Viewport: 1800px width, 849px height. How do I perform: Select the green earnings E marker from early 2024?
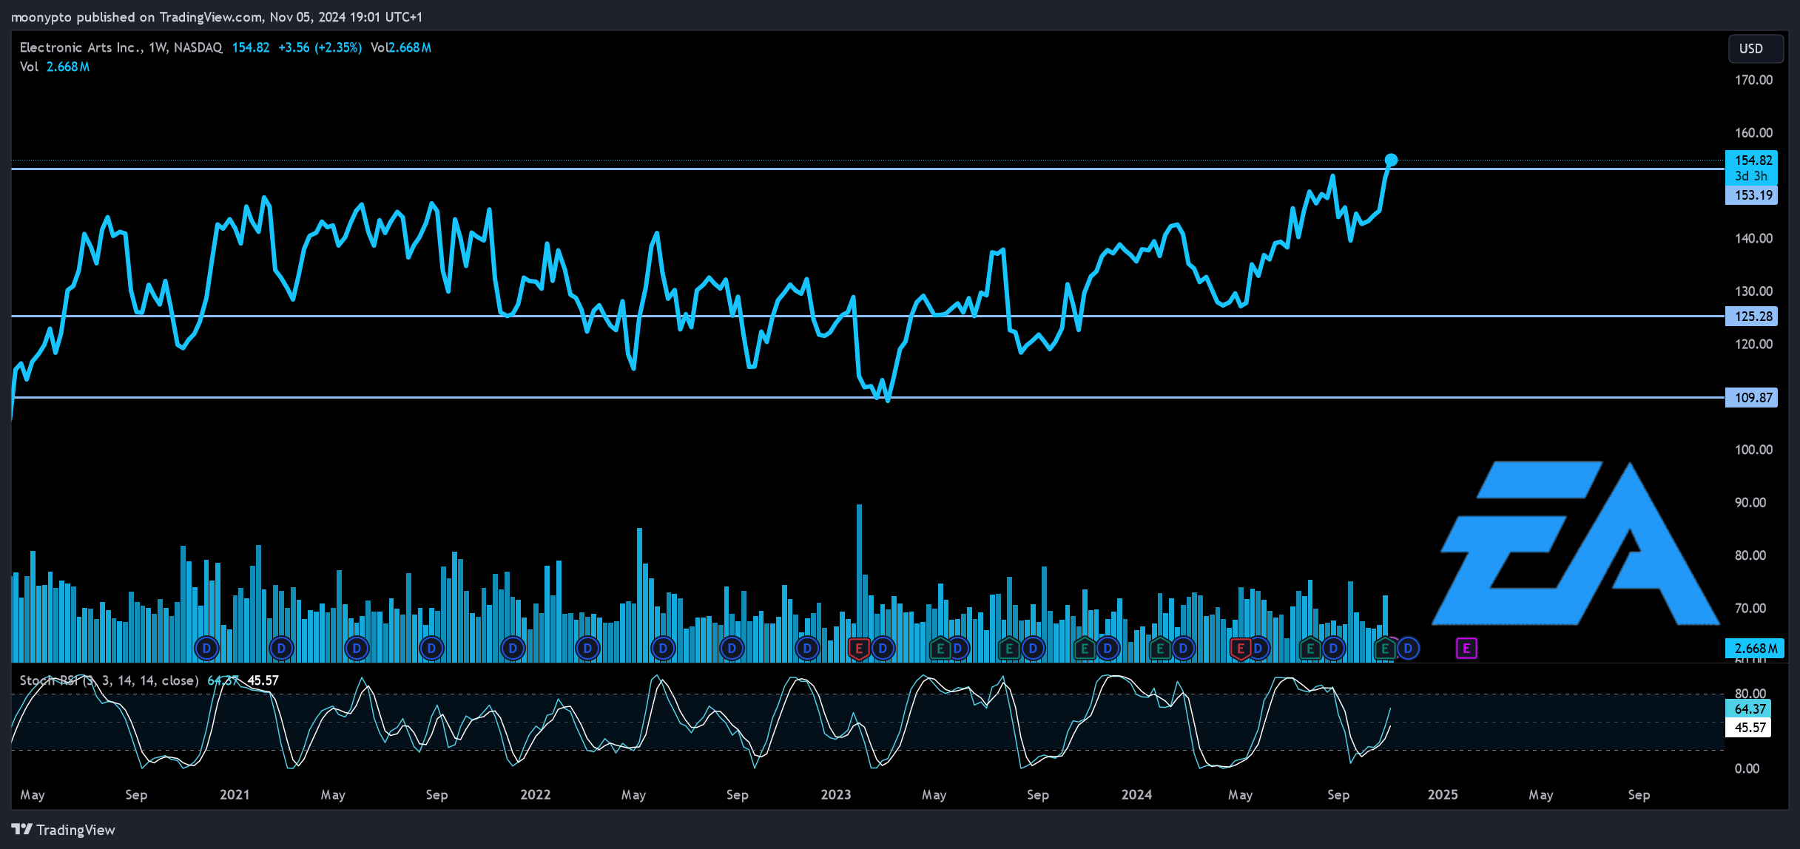click(1160, 649)
